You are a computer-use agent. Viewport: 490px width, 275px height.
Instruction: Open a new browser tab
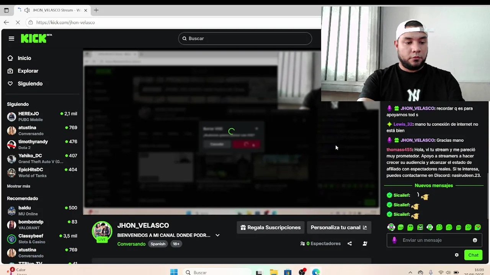(x=96, y=10)
